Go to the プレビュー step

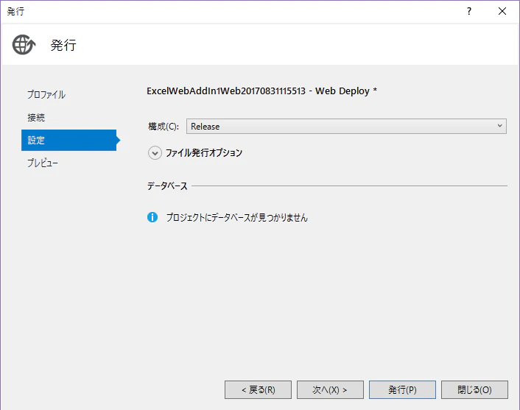pos(43,163)
